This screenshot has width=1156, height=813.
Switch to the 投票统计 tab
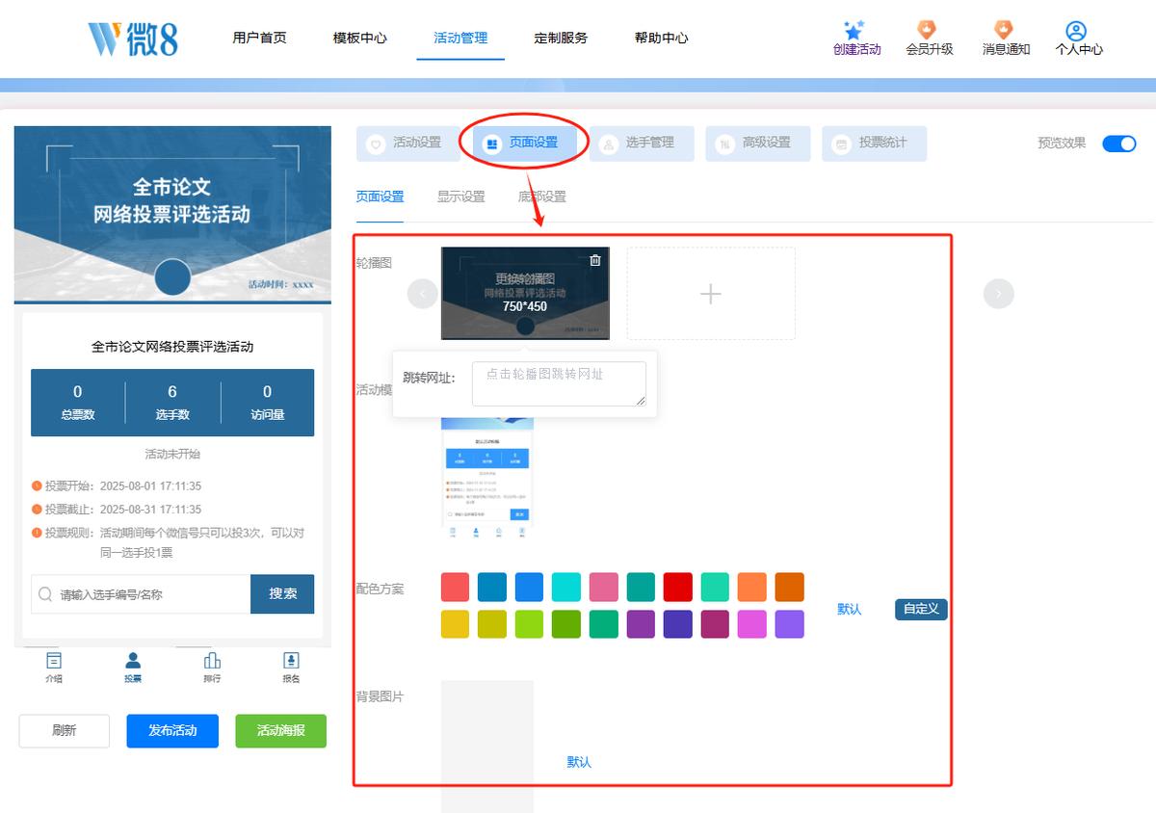874,144
